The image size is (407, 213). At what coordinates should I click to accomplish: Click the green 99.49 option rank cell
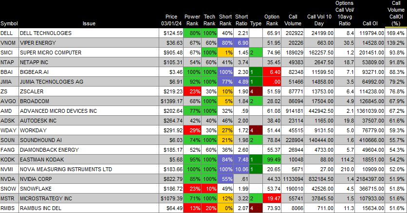pyautogui.click(x=272, y=160)
